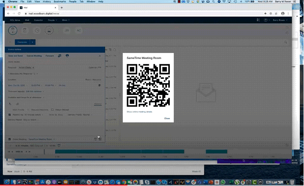Click Show online meeting details link
Image resolution: width=304 pixels, height=186 pixels.
139,112
